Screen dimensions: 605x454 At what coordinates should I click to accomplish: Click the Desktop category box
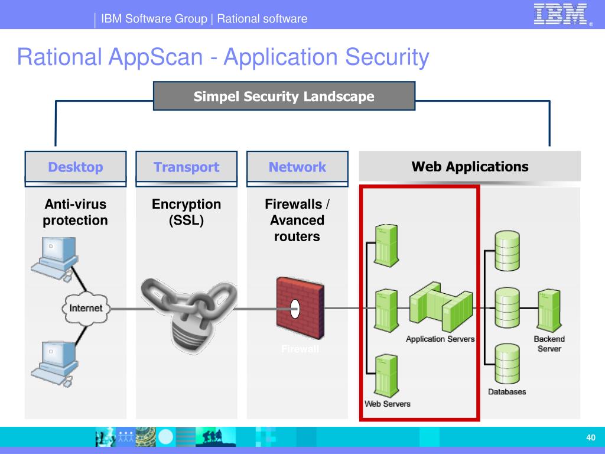point(76,167)
